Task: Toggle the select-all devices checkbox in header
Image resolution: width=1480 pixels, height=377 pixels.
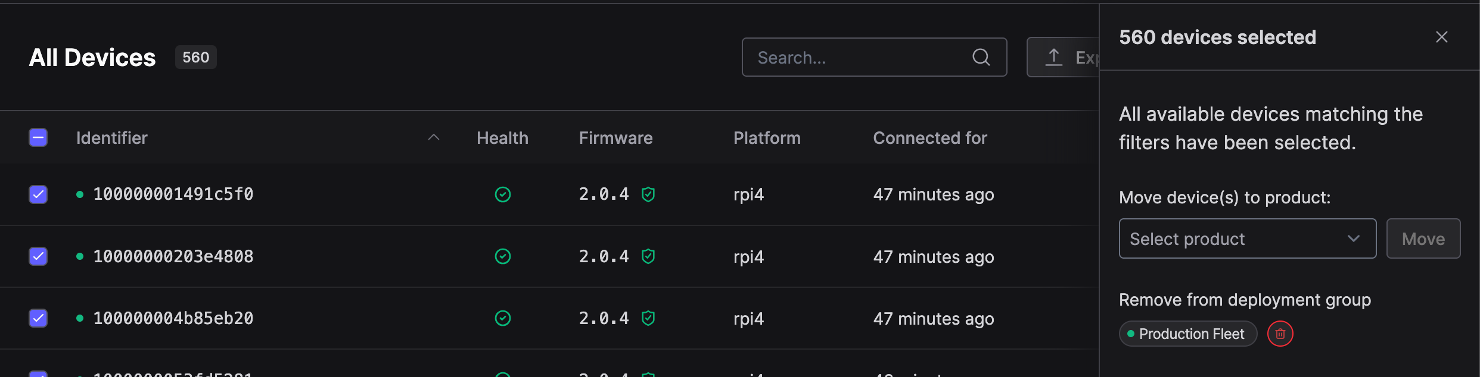Action: tap(38, 137)
